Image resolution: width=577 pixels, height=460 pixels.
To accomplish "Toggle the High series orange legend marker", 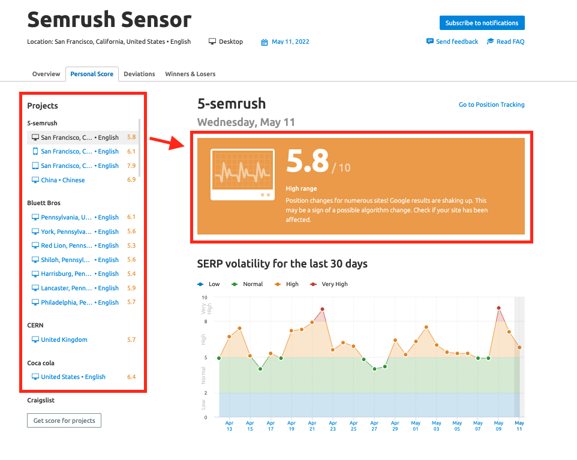I will (x=278, y=284).
